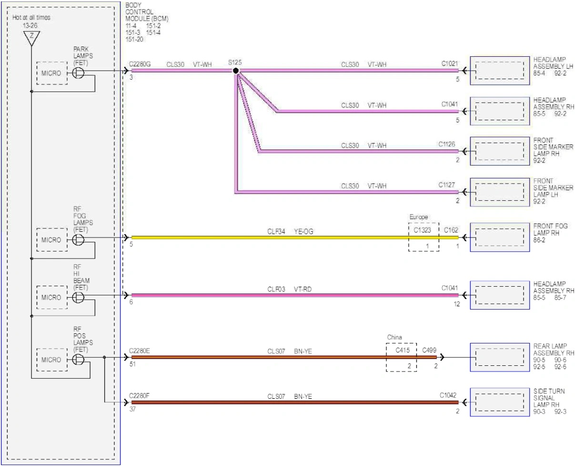Click connector label C1042
The width and height of the screenshot is (575, 466).
[x=449, y=395]
